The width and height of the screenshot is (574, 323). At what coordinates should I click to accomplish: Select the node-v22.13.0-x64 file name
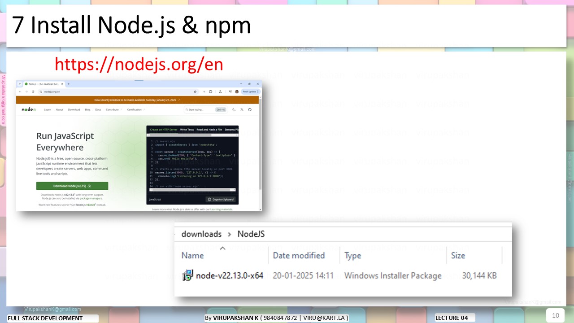point(230,275)
